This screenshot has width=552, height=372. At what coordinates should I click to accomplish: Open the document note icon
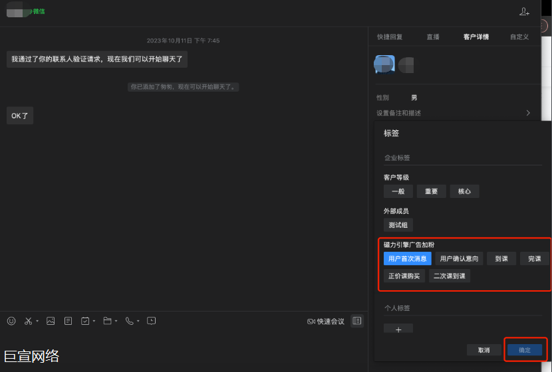[x=69, y=321]
